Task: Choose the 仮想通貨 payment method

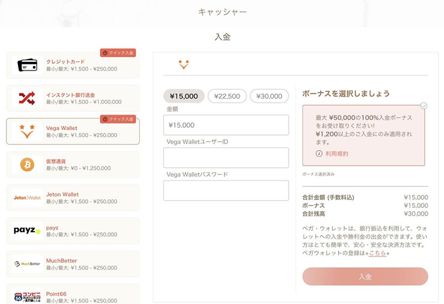Action: click(73, 165)
